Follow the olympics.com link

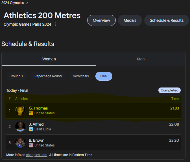37,155
